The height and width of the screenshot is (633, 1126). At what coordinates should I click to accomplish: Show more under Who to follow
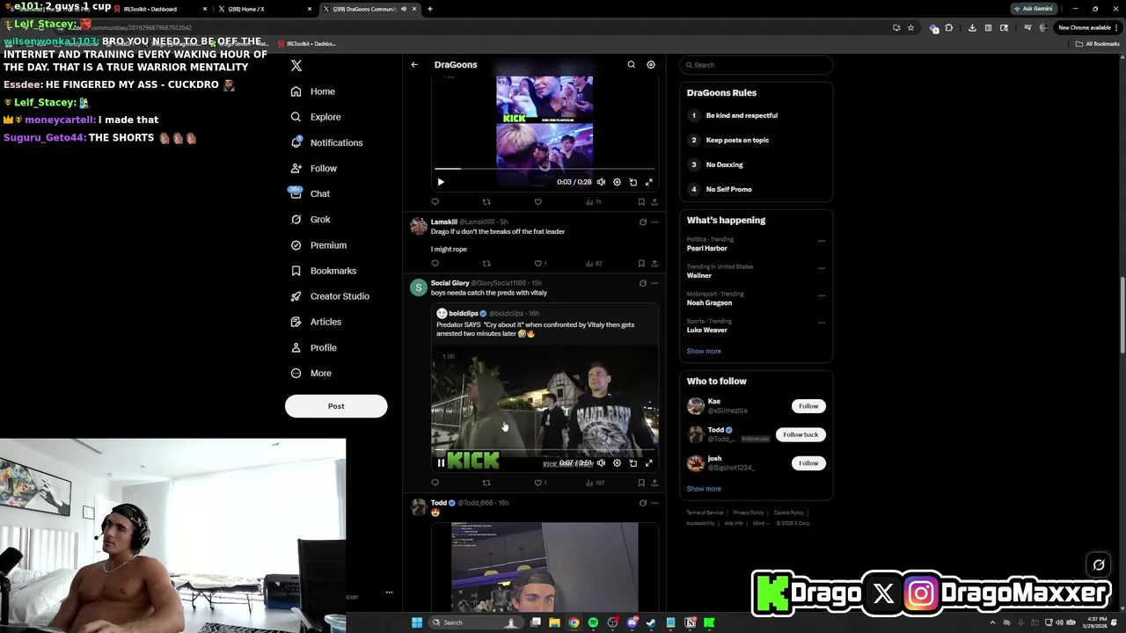pos(704,489)
